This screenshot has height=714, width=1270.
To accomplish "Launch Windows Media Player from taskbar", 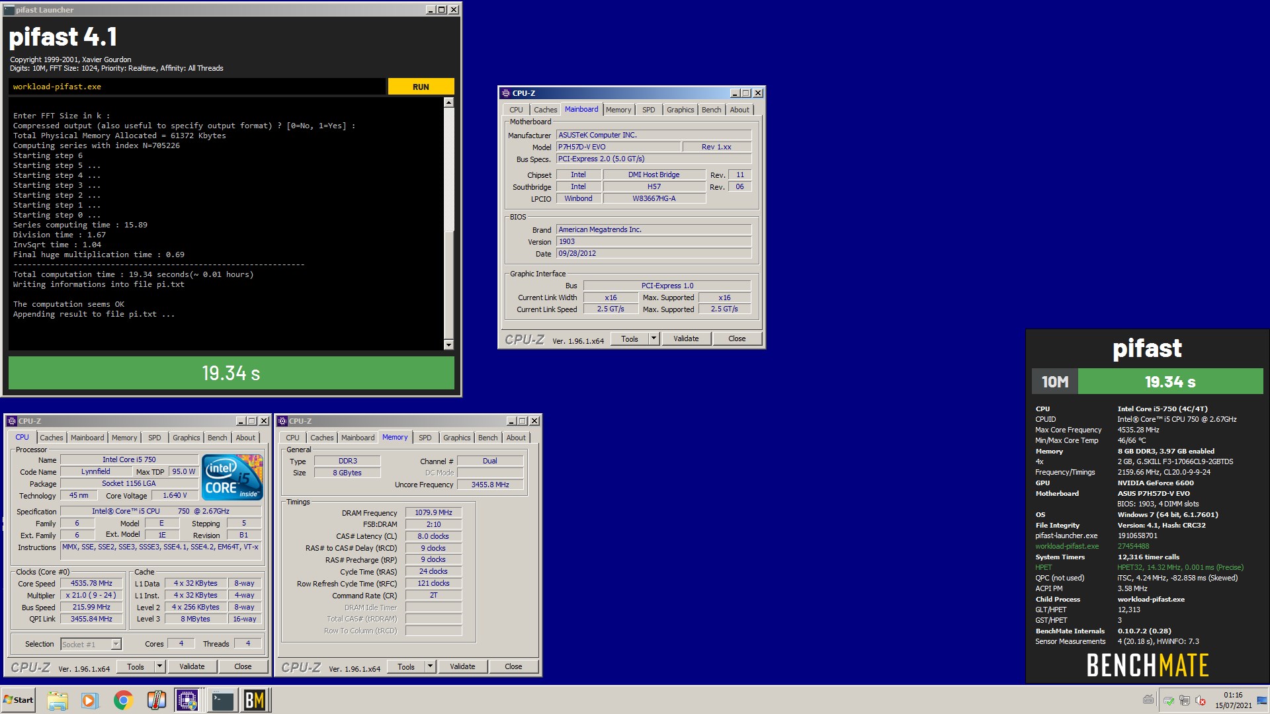I will coord(89,700).
